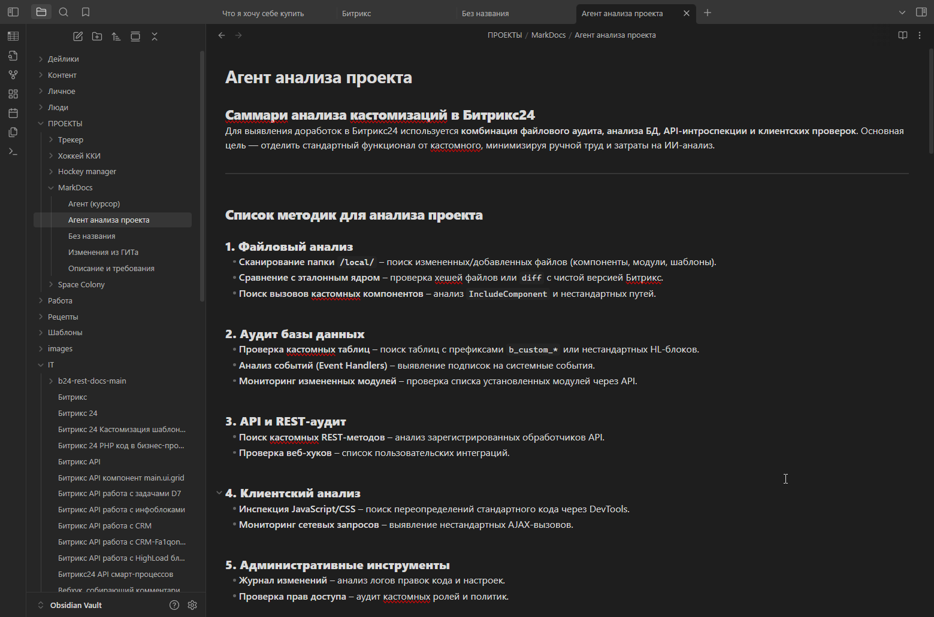
Task: Create a new note via the pencil icon
Action: pyautogui.click(x=77, y=36)
